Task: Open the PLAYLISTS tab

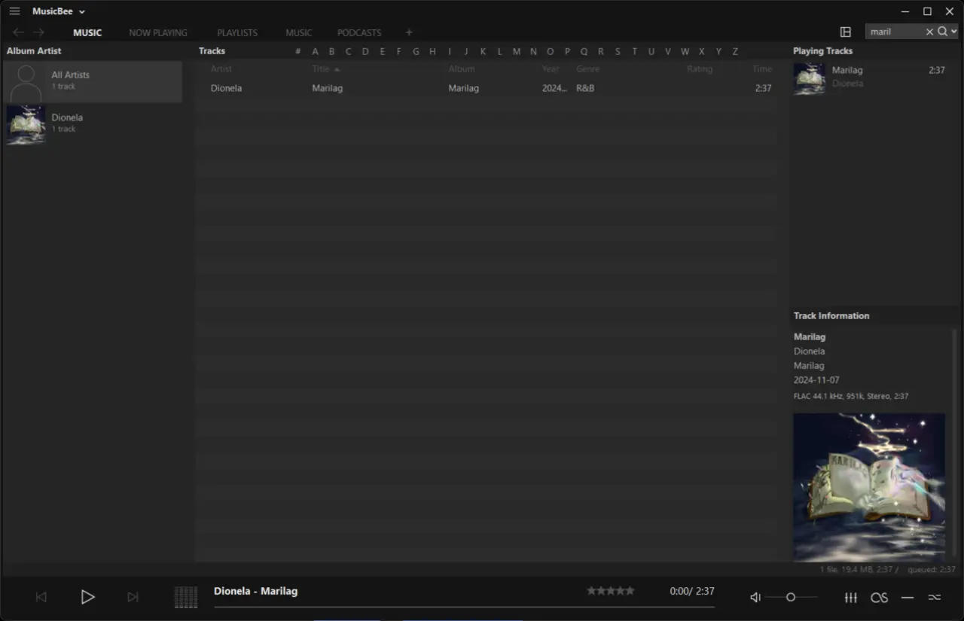Action: [237, 32]
